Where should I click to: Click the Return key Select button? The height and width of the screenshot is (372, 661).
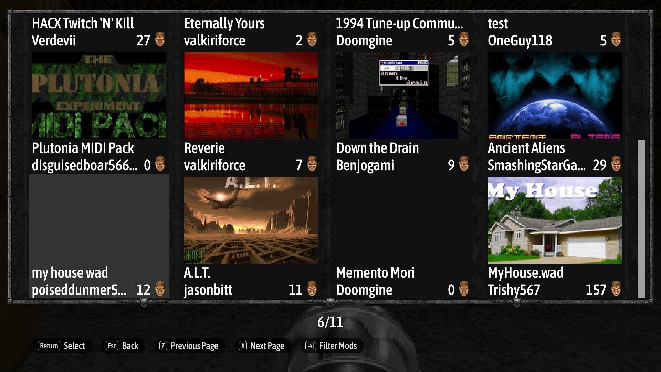(62, 346)
